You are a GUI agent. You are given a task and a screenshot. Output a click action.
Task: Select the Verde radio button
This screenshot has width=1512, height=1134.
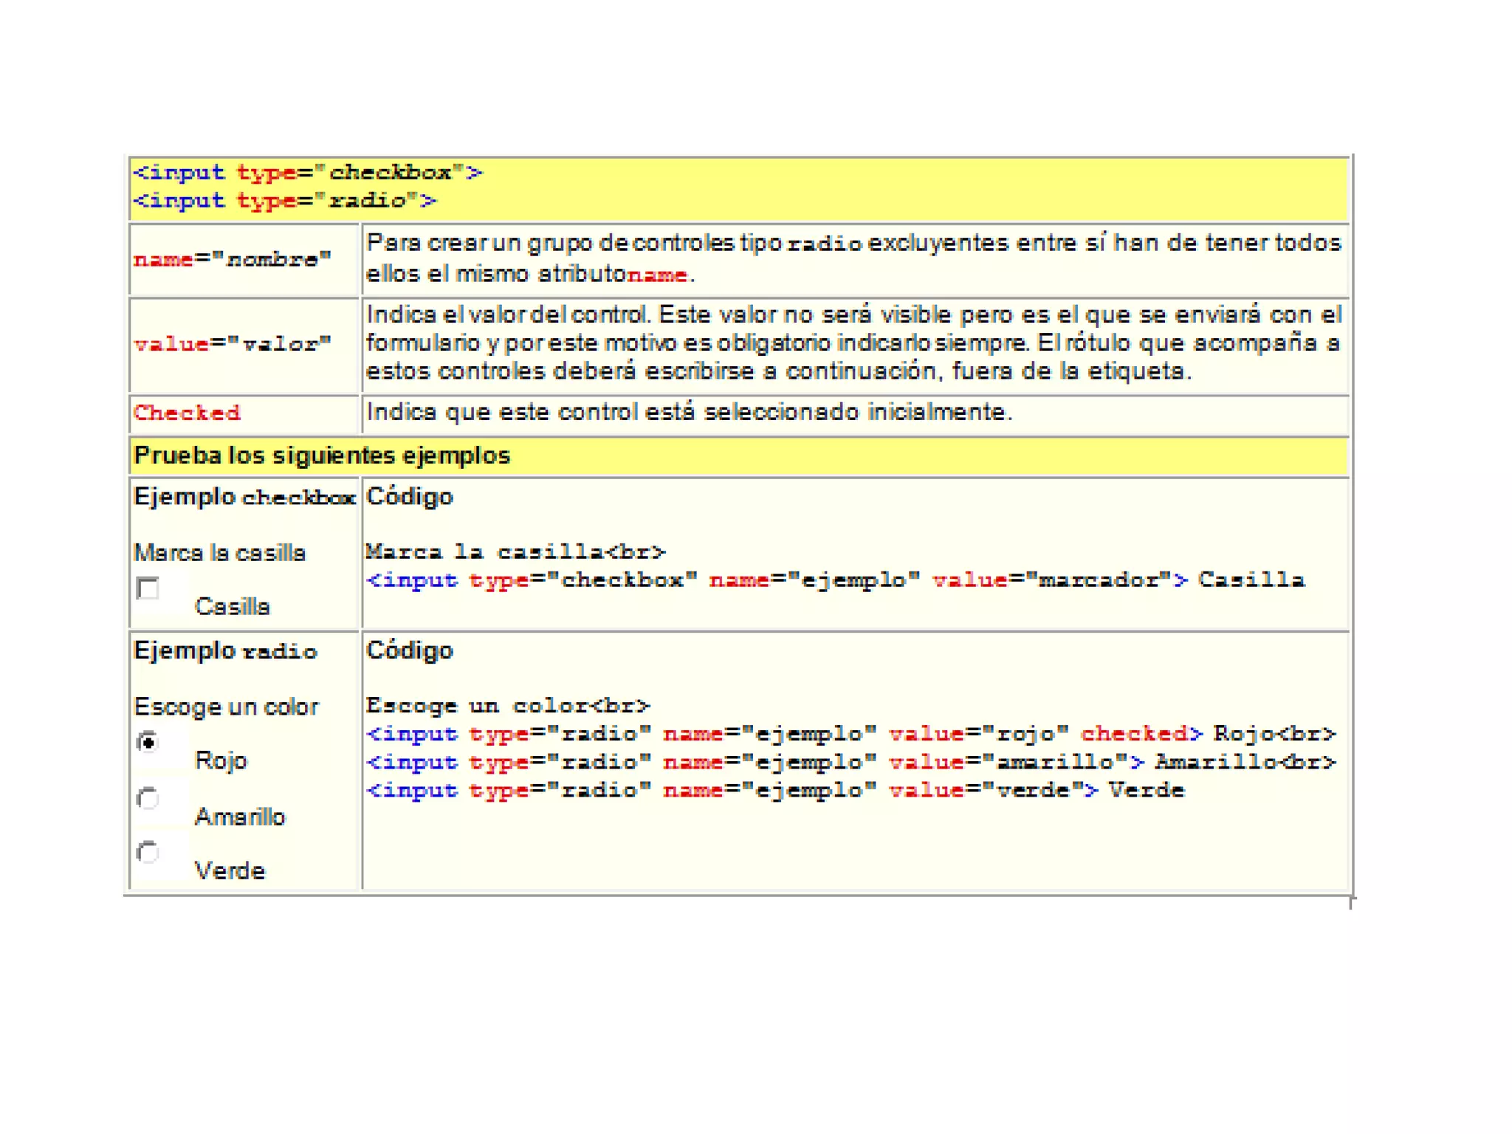148,853
